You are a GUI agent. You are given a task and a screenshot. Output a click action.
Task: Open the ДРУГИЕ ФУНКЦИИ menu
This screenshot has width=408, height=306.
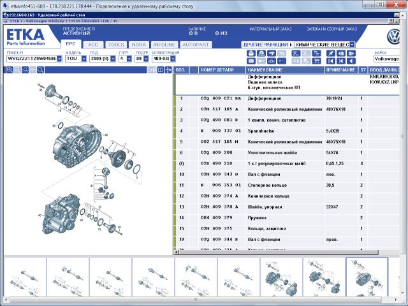coord(268,45)
